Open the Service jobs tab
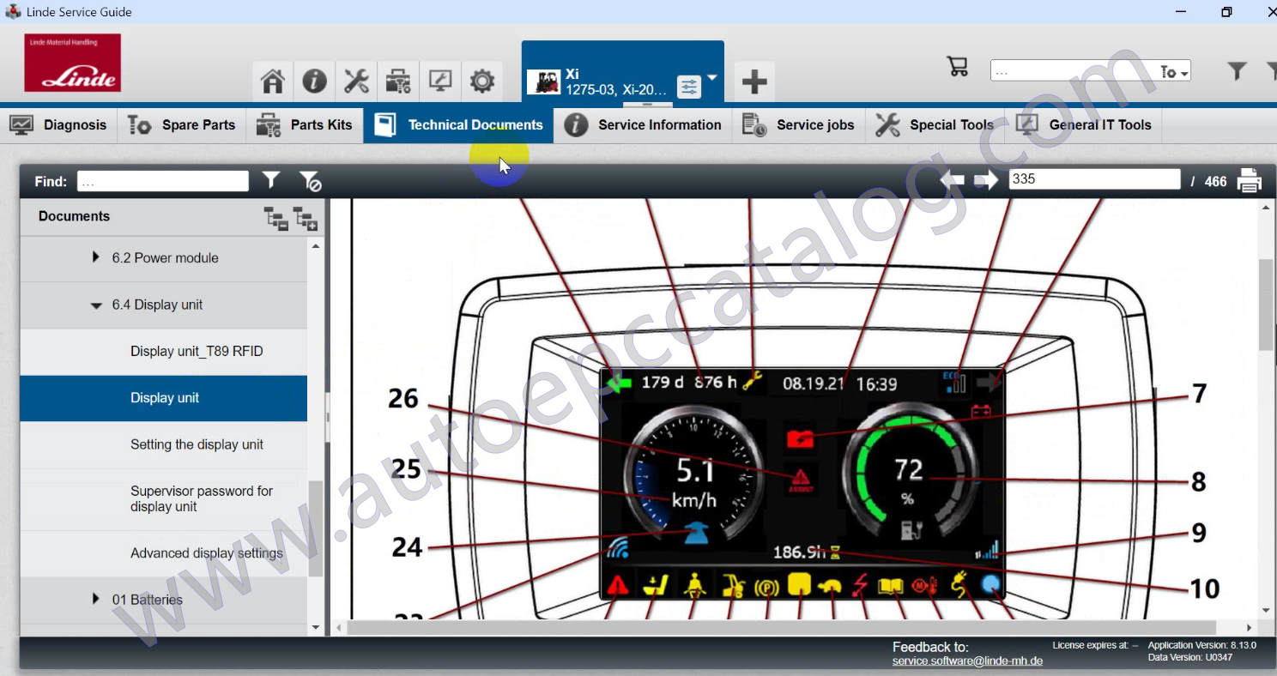The height and width of the screenshot is (676, 1277). [x=799, y=124]
